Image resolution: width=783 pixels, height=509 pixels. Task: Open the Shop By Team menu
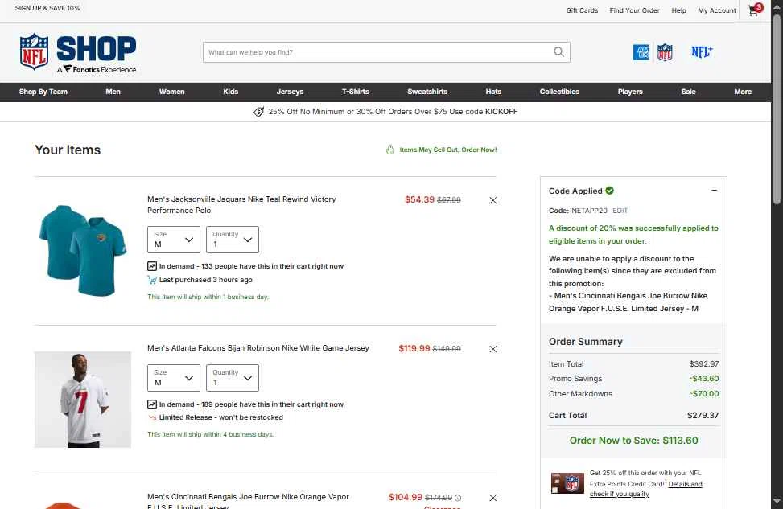(43, 92)
